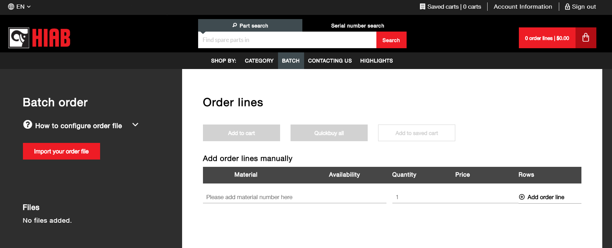Click the shopping bag cart icon

[x=586, y=38]
